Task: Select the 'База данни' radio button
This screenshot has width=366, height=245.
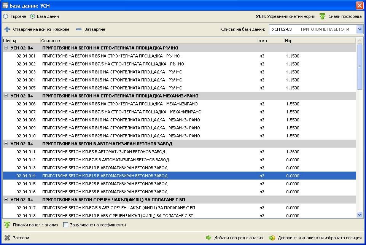Action: pos(32,16)
